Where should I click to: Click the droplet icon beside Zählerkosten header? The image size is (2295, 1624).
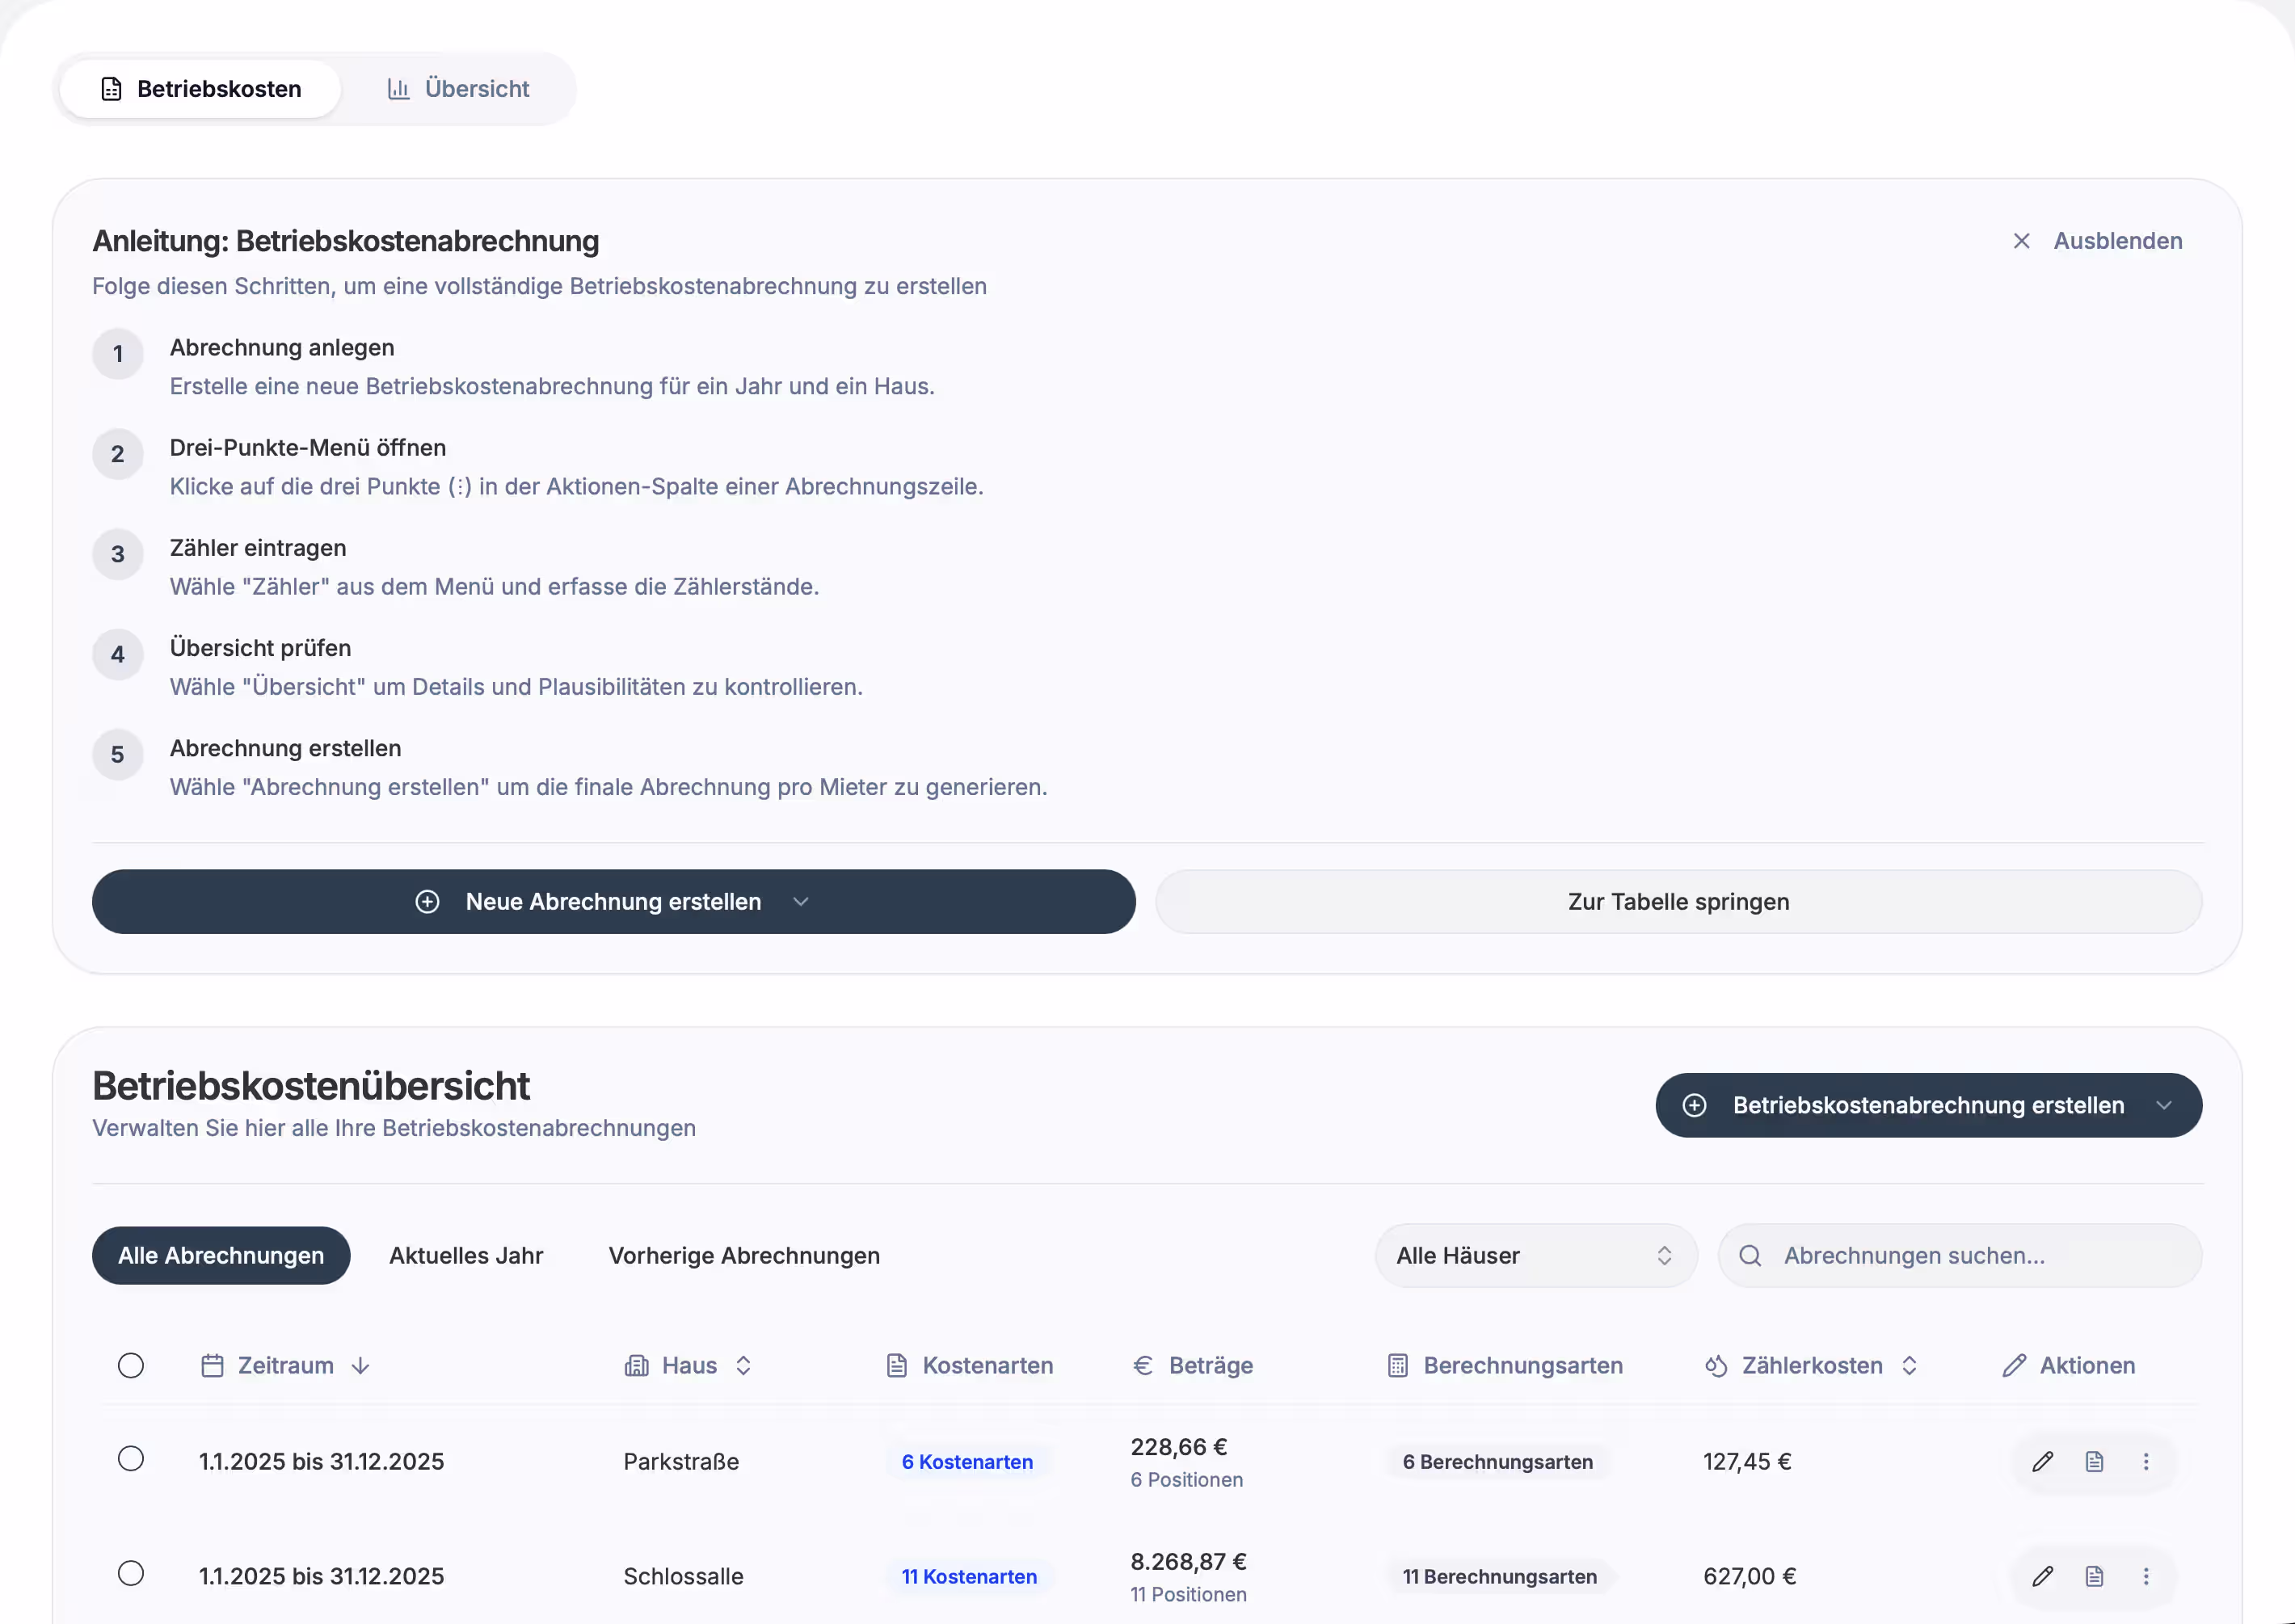1716,1365
